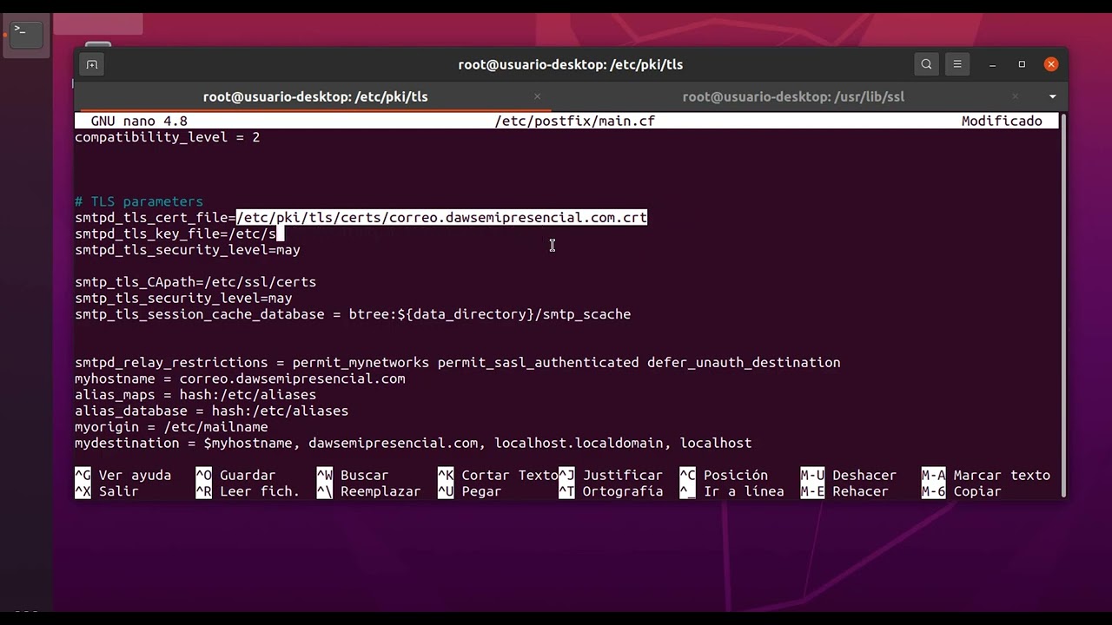The width and height of the screenshot is (1112, 625).
Task: Maximize the terminal window
Action: (1022, 64)
